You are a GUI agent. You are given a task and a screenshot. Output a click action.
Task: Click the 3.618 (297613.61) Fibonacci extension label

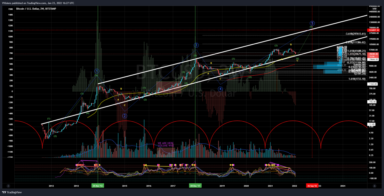(355, 34)
